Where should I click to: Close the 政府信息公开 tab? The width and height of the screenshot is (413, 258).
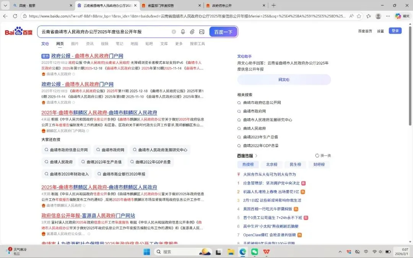[264, 5]
